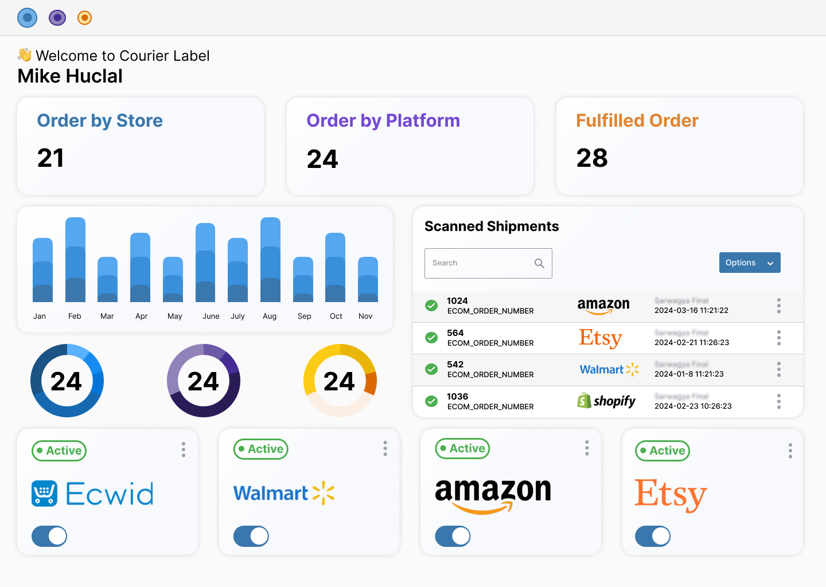Click the Amazon logo in Scanned Shipments
This screenshot has width=826, height=587.
603,306
